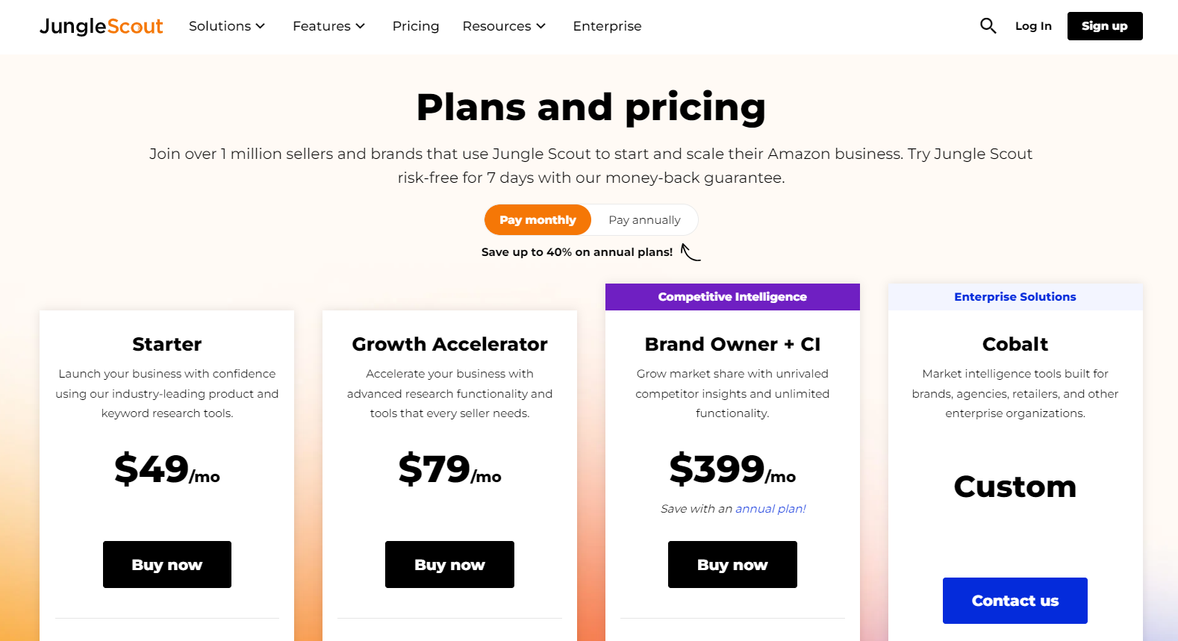This screenshot has width=1178, height=641.
Task: Expand the Resources dropdown menu
Action: [504, 26]
